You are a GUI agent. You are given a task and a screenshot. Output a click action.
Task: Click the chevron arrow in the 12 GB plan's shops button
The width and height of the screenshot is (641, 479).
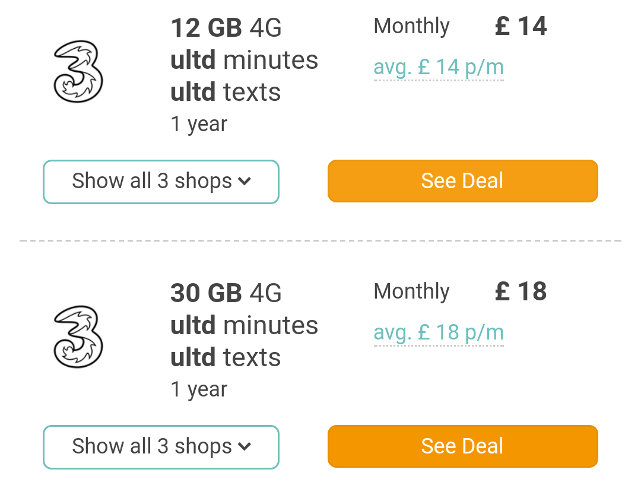click(x=245, y=181)
